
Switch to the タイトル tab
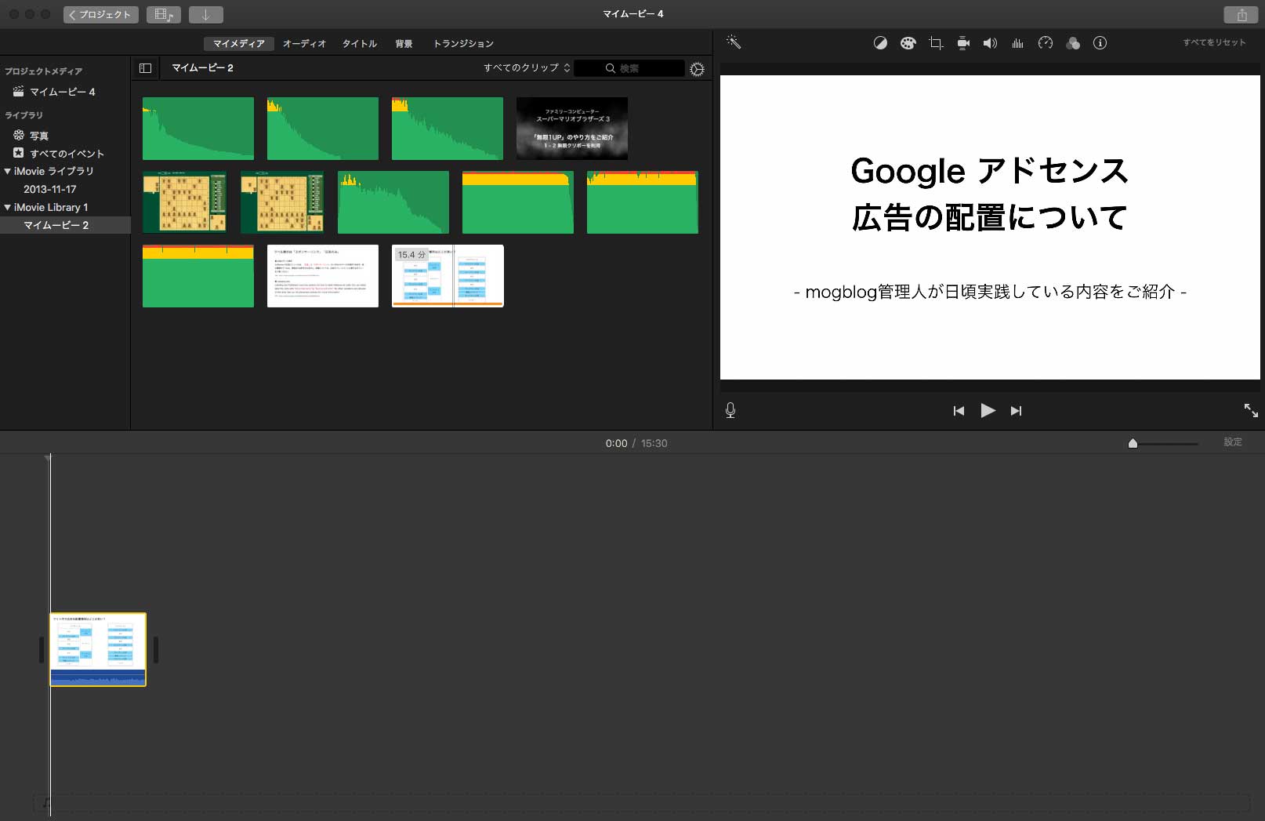point(360,44)
